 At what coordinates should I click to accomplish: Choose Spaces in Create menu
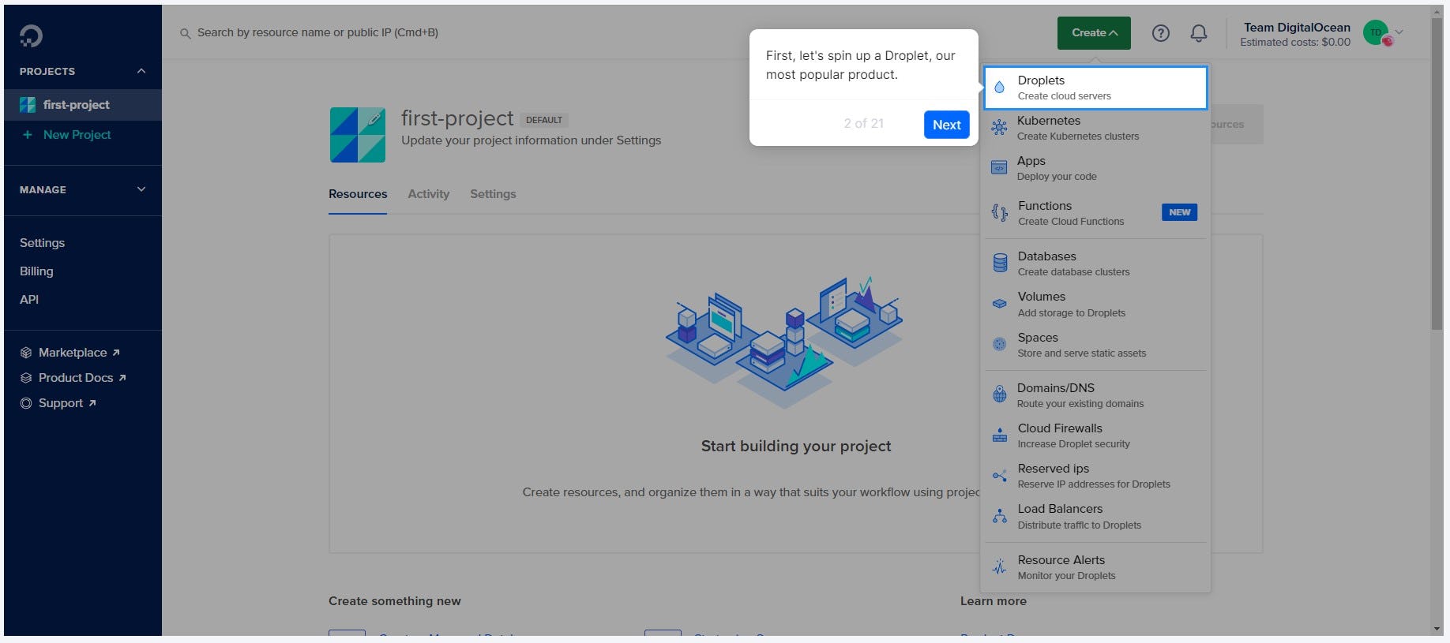1095,345
